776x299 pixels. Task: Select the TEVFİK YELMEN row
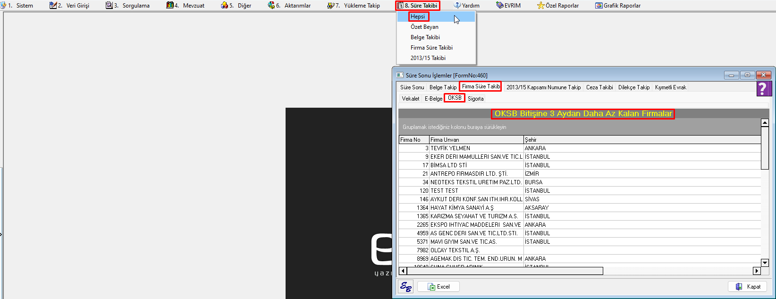click(580, 148)
